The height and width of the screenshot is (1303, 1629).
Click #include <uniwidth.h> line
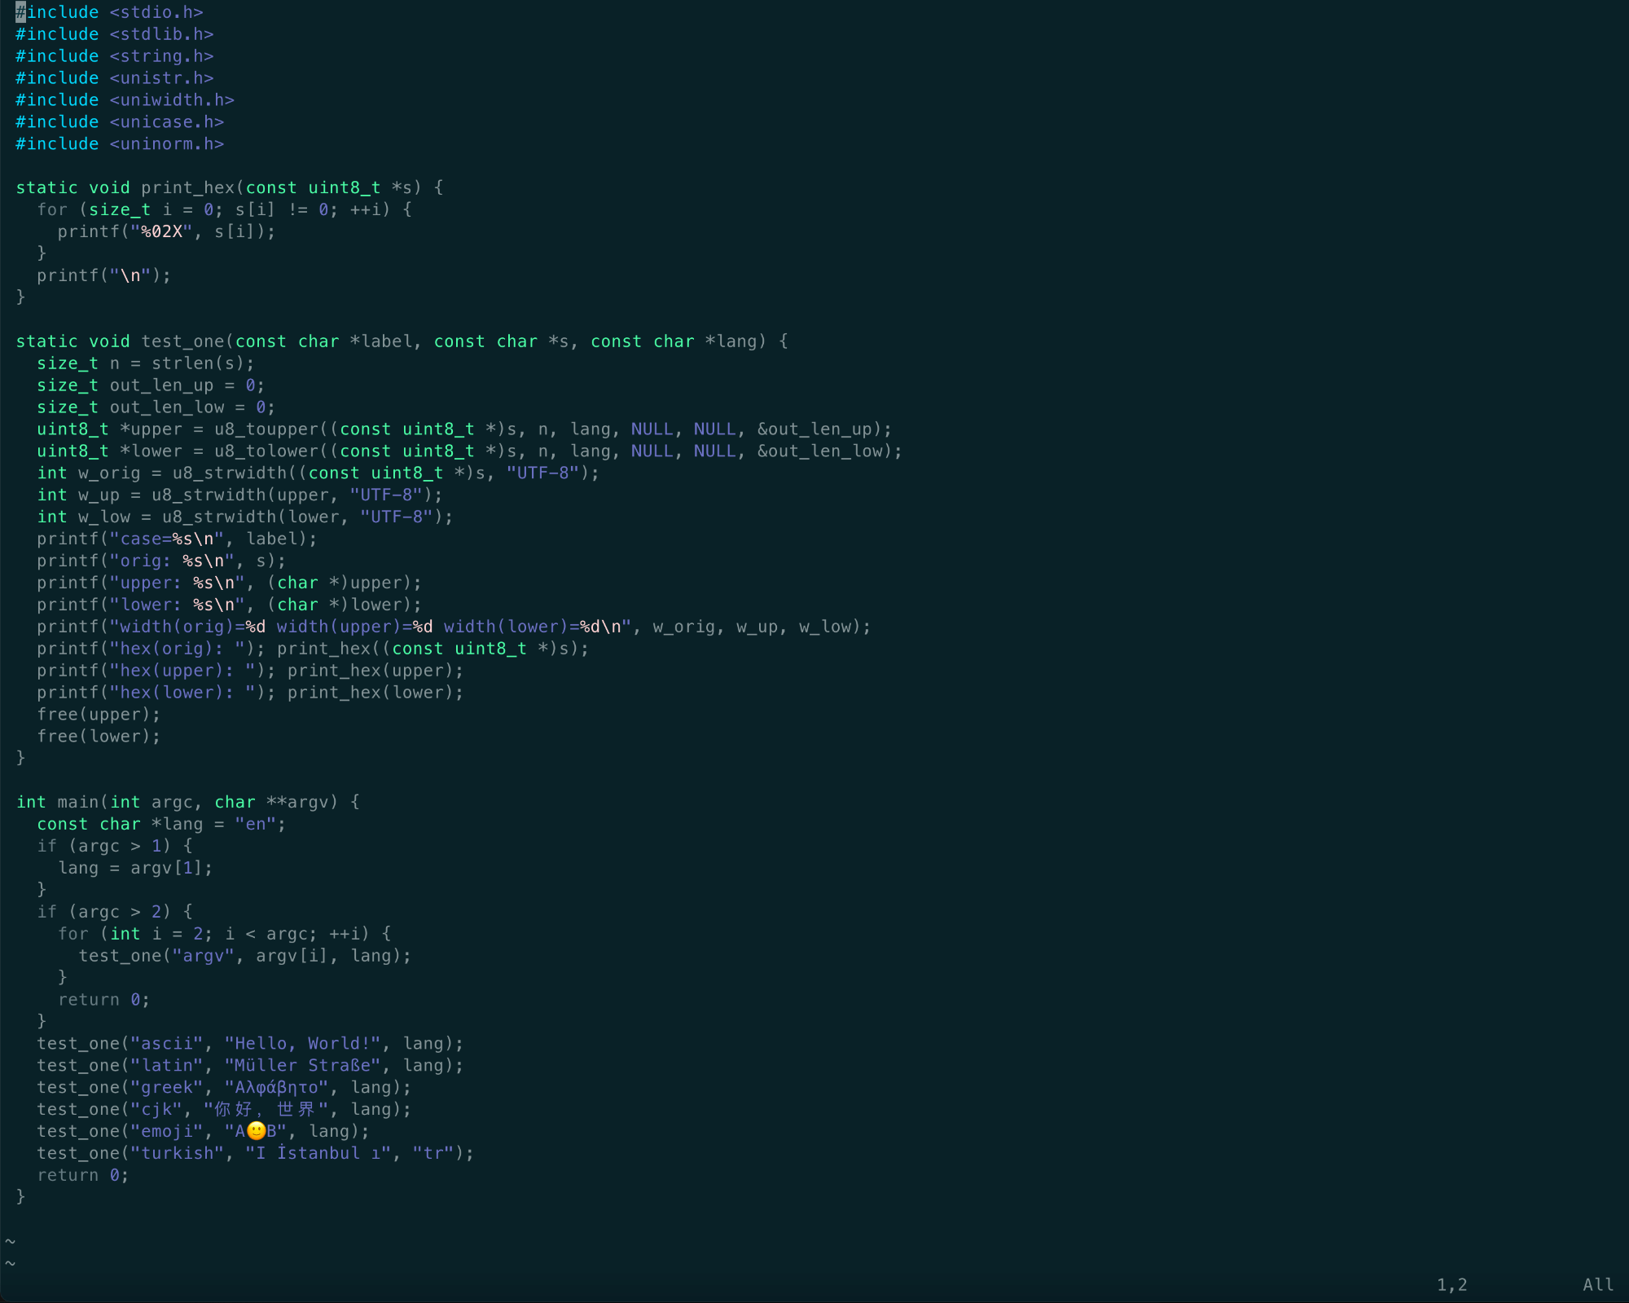click(125, 100)
